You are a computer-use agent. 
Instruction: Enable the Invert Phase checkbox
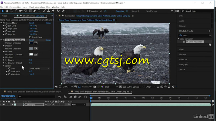click(30, 37)
